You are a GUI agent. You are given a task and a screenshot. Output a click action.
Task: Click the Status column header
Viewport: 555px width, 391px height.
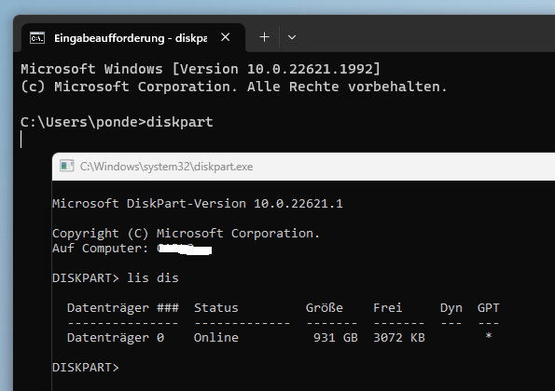click(x=215, y=308)
